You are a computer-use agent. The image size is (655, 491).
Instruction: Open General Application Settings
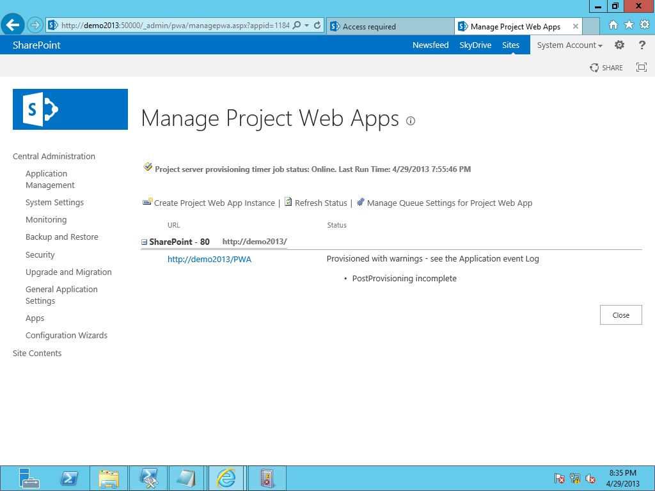click(61, 295)
